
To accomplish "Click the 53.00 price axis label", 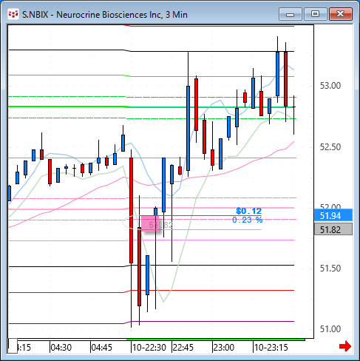I will click(330, 86).
